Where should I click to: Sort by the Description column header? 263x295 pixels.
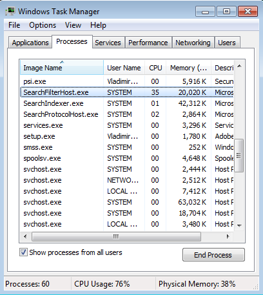222,68
